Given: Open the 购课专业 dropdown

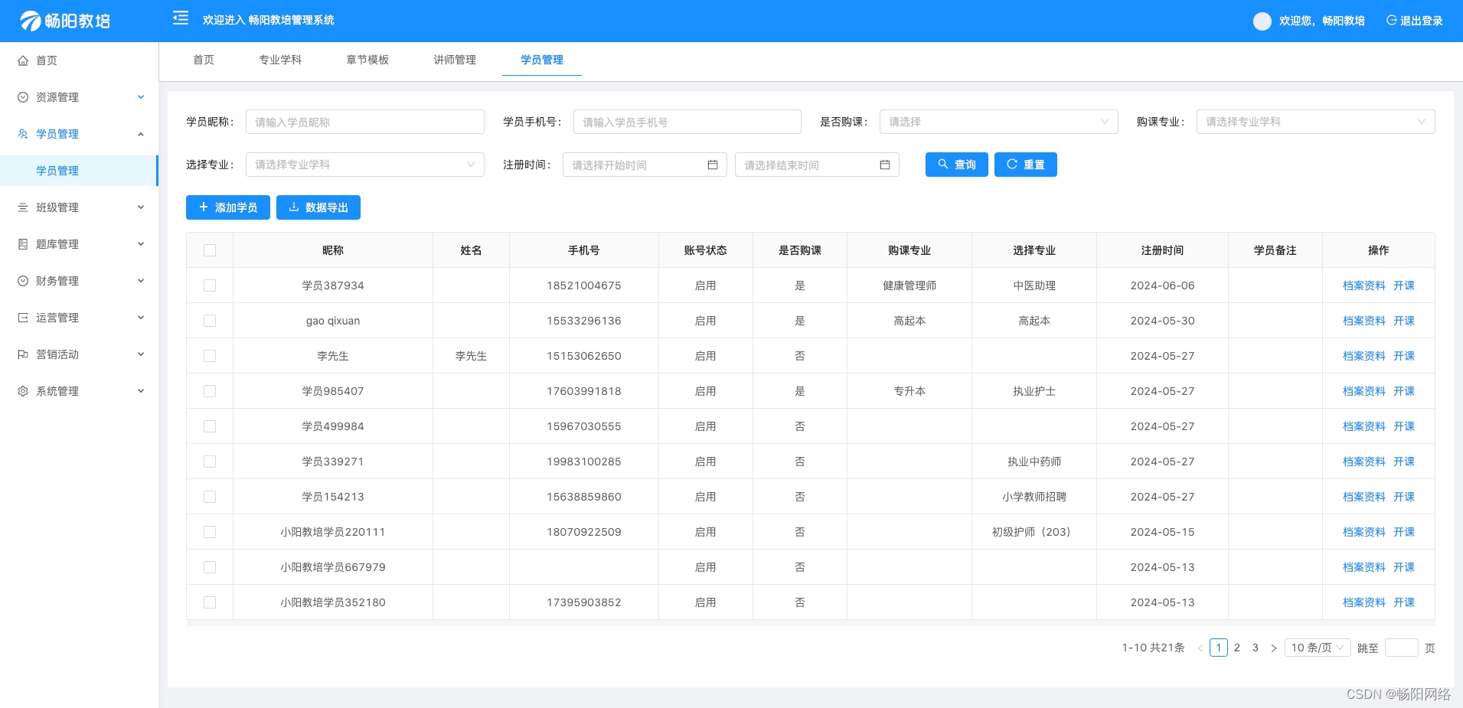Looking at the screenshot, I should (1316, 122).
